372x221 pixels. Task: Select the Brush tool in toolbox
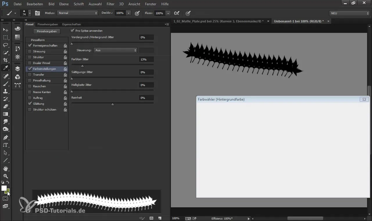(x=6, y=84)
